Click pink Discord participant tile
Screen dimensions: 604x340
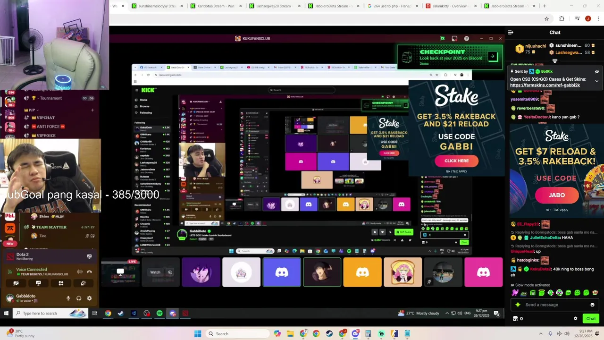483,272
